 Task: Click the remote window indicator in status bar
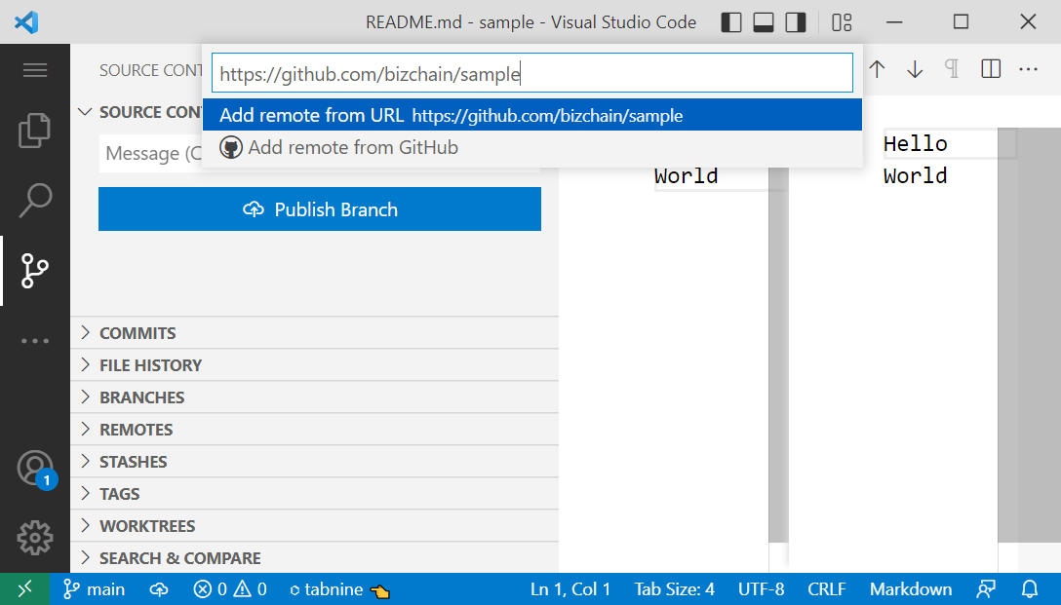25,588
